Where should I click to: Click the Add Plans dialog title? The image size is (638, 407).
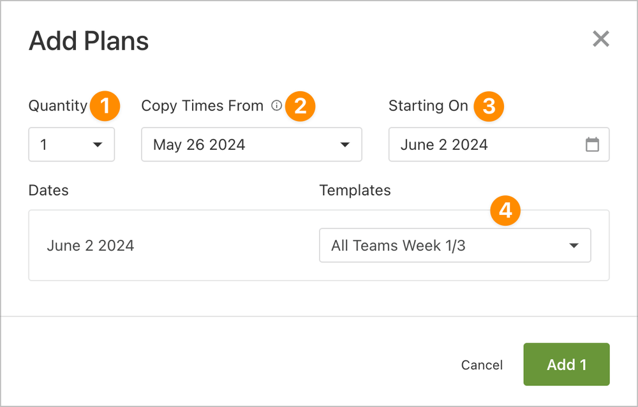(x=89, y=41)
